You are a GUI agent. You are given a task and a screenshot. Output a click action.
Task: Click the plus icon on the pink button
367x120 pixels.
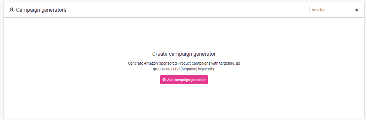pyautogui.click(x=164, y=80)
